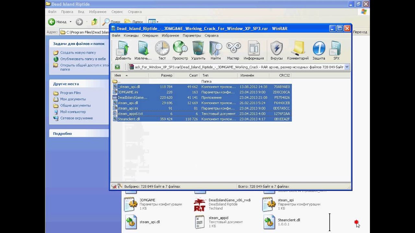Image resolution: width=415 pixels, height=233 pixels.
Task: Click the steam_appid text document icon
Action: 200,222
